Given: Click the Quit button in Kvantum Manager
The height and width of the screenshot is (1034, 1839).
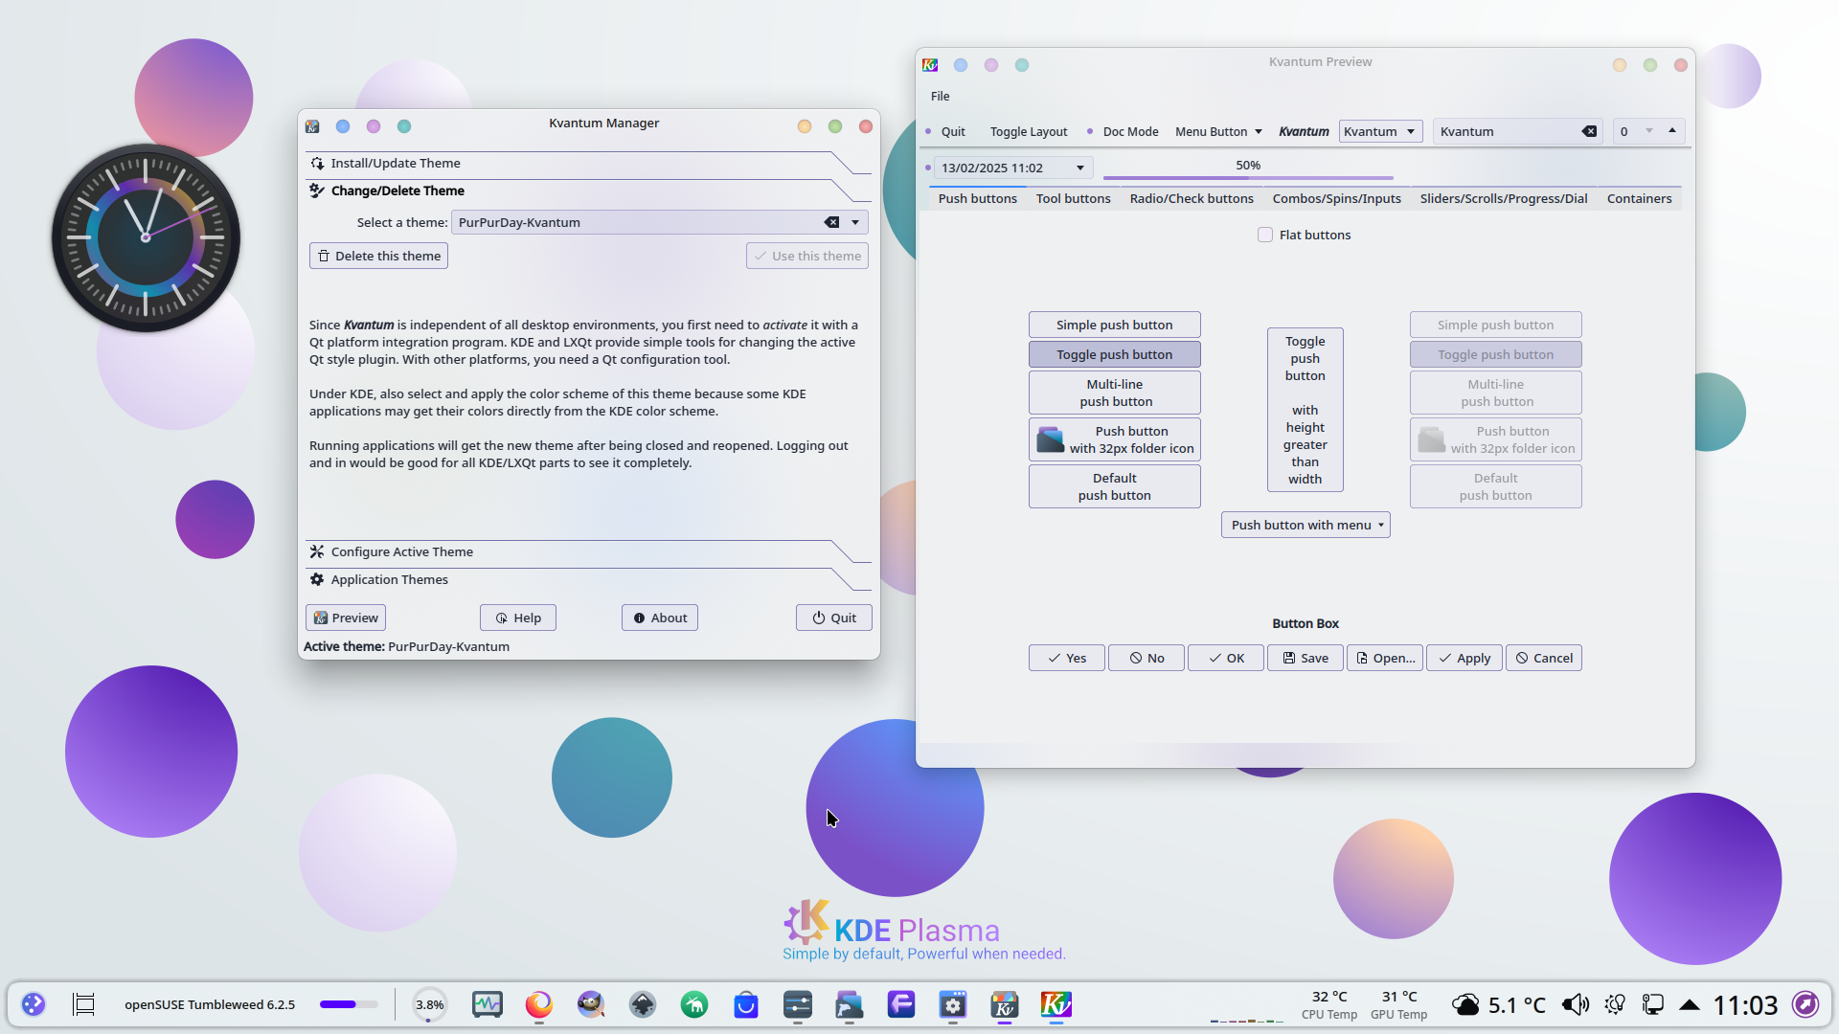Looking at the screenshot, I should click(x=833, y=618).
